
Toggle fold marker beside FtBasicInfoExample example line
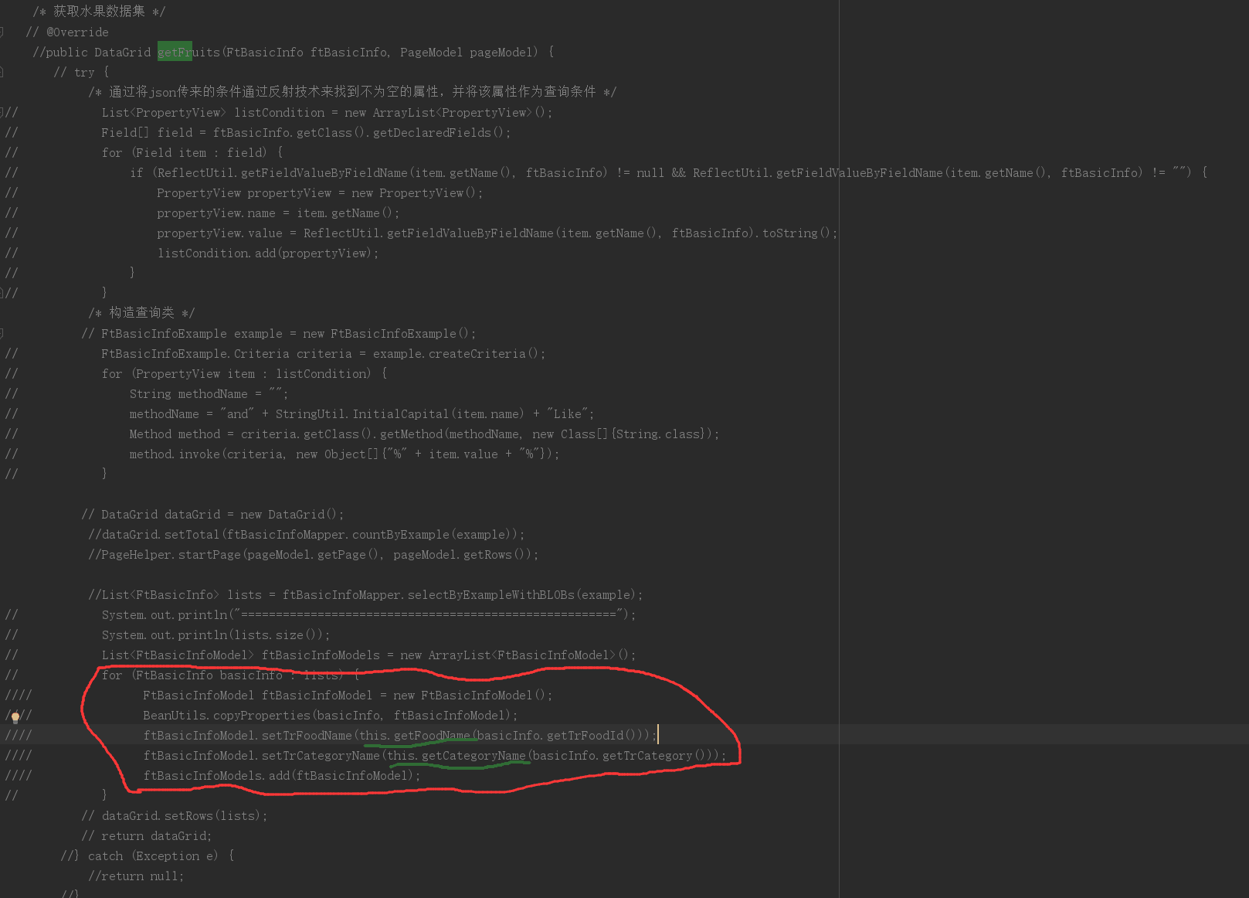pos(2,333)
